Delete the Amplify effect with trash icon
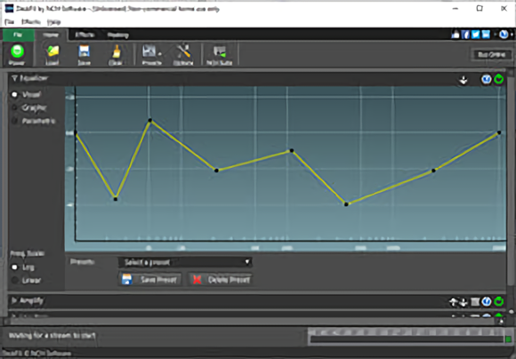The image size is (516, 359). (475, 301)
